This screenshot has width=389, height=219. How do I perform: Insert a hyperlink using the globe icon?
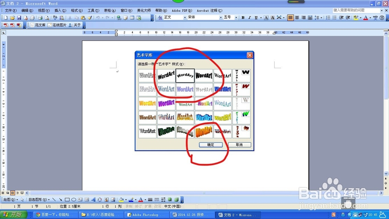(x=119, y=18)
